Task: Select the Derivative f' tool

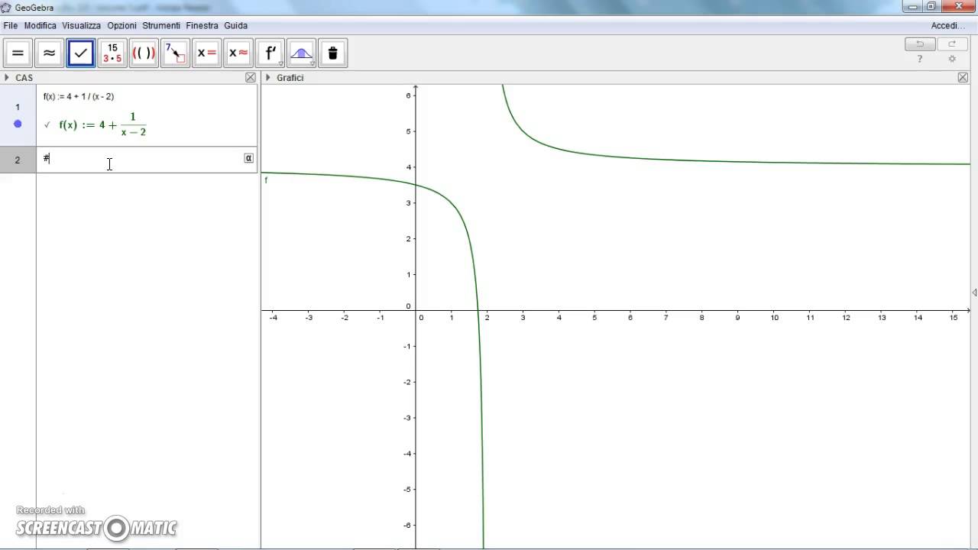Action: tap(270, 53)
